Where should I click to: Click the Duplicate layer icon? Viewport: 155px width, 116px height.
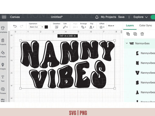(x=135, y=34)
